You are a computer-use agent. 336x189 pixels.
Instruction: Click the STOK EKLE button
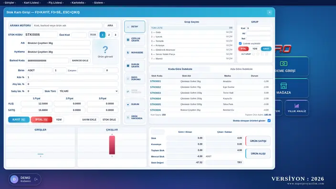point(109,120)
